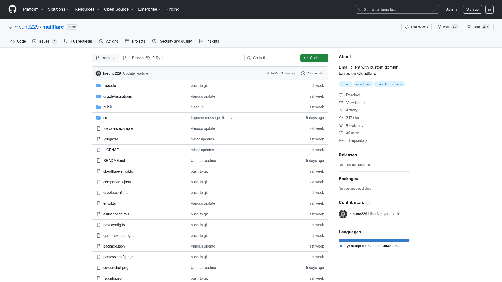502x282 pixels.
Task: Click the LICENSE file icon
Action: pyautogui.click(x=99, y=150)
